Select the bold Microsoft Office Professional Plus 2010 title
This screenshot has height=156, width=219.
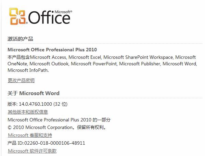tap(52, 50)
